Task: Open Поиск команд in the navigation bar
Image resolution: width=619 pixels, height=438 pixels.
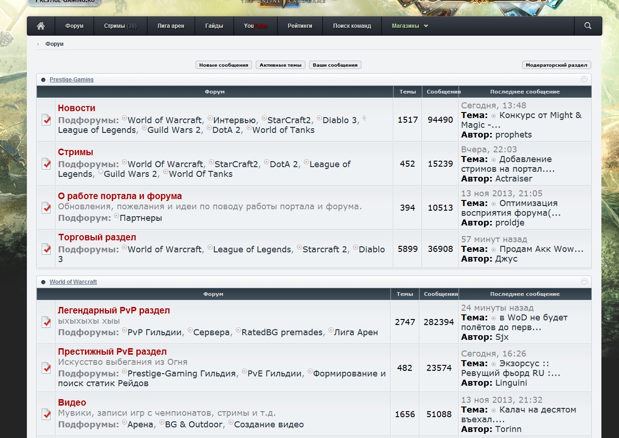Action: pyautogui.click(x=352, y=26)
